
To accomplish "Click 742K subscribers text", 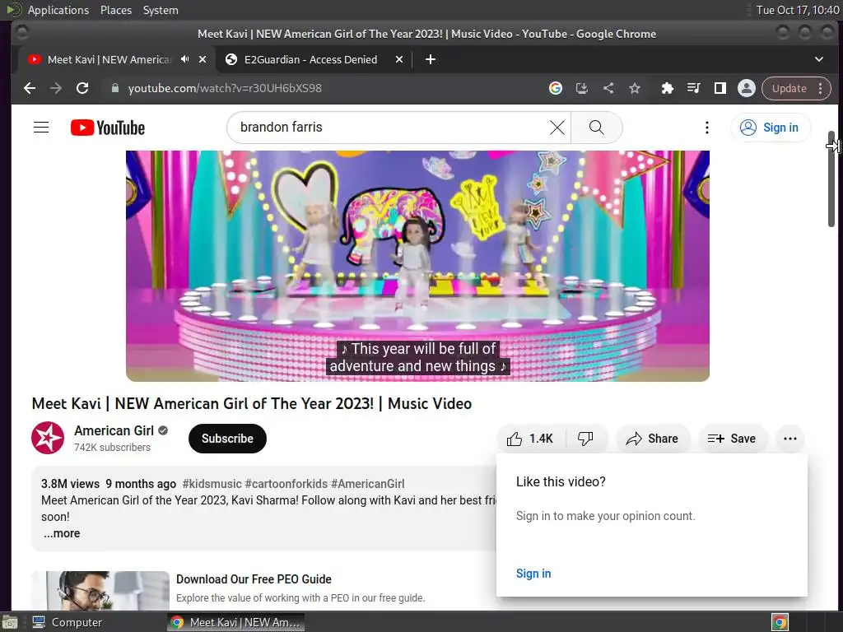I will (112, 447).
